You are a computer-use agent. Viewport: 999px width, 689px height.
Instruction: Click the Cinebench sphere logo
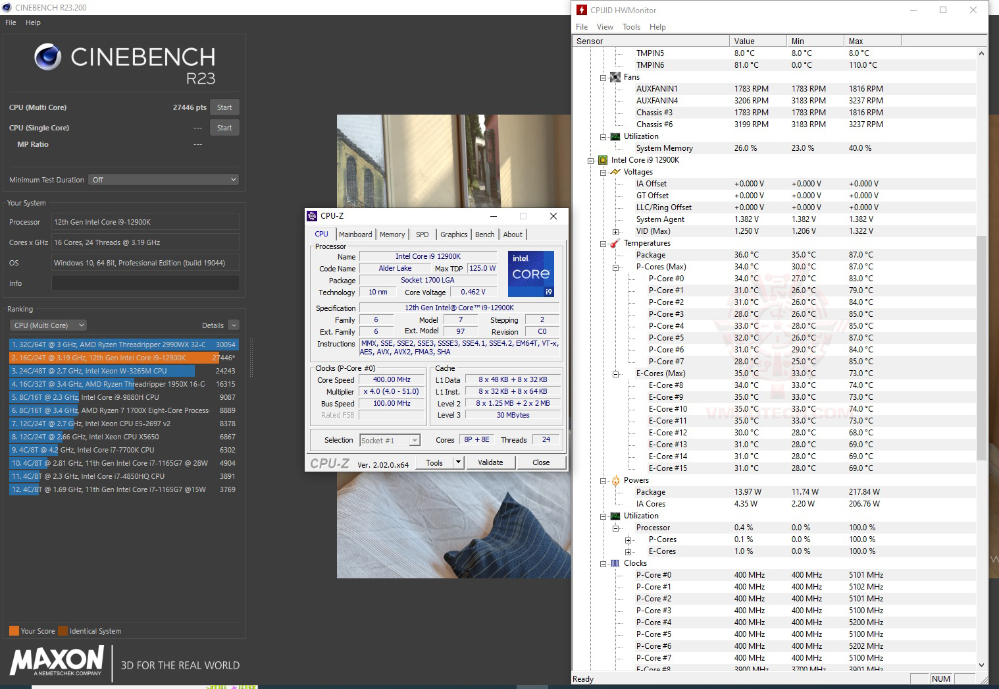click(48, 57)
